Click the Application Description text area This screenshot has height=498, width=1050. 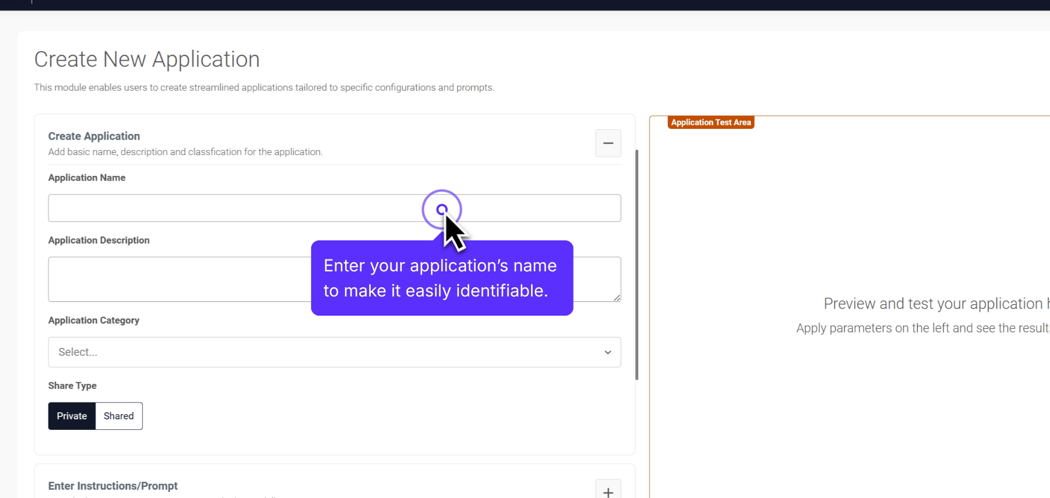164,279
